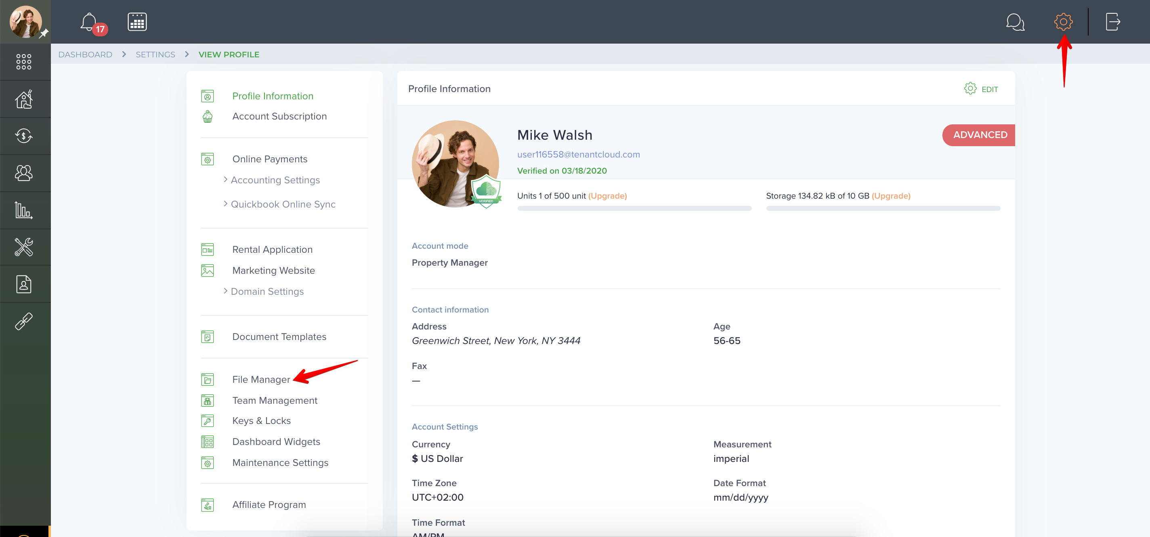This screenshot has height=537, width=1150.
Task: Click the verified badge on profile photo
Action: tap(486, 191)
